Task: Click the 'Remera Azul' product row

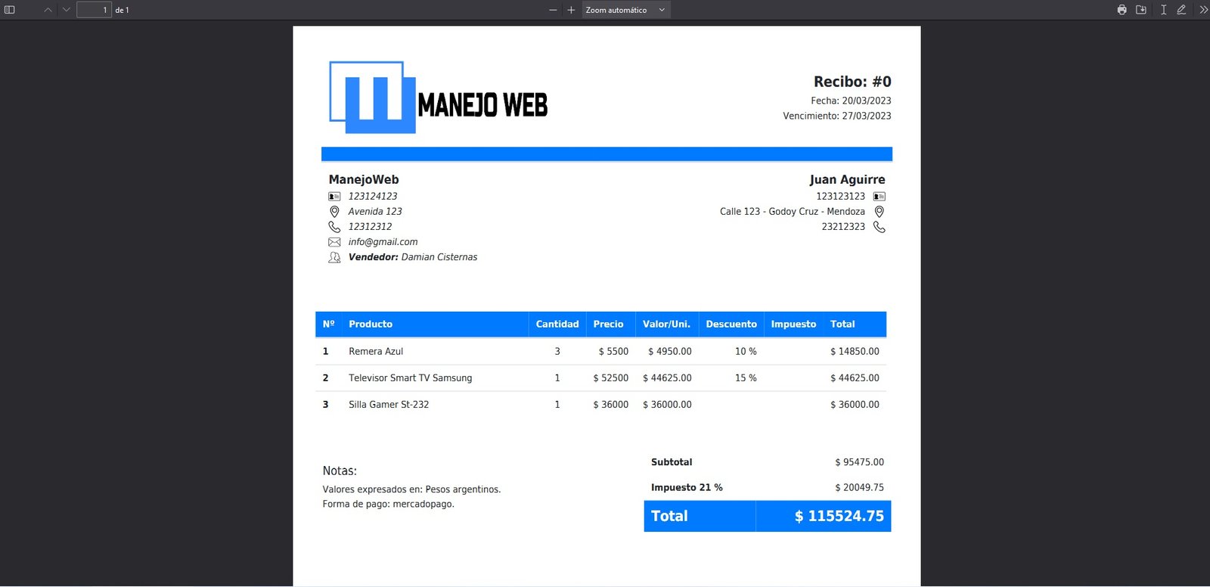Action: pyautogui.click(x=600, y=352)
